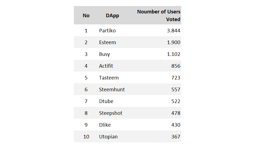The height and width of the screenshot is (148, 257).
Task: Select the Utopian cell
Action: 108,137
